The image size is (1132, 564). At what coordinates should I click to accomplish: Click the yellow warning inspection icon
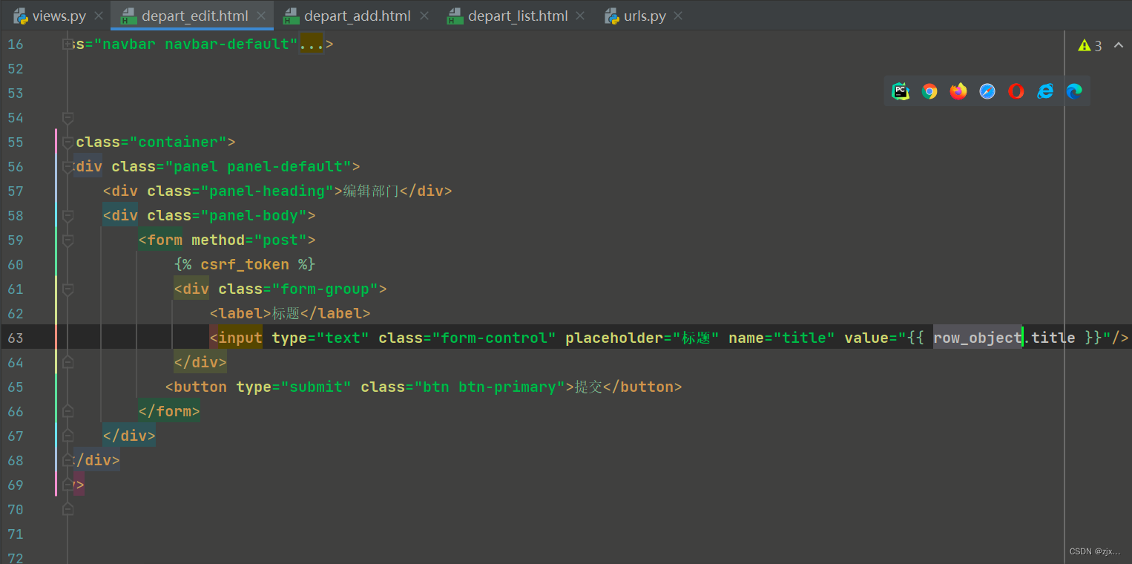(x=1084, y=45)
